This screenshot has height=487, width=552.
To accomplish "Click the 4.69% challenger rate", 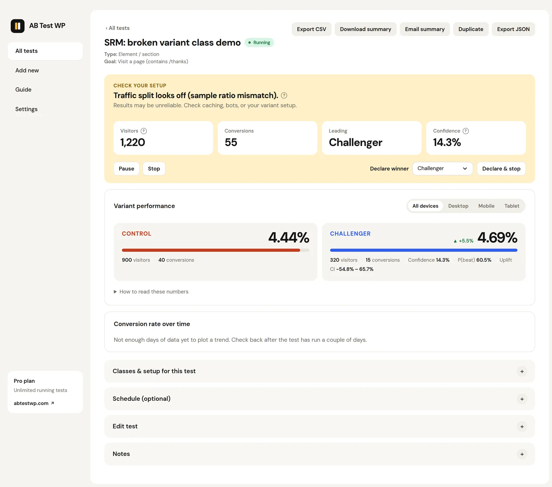I will (498, 238).
